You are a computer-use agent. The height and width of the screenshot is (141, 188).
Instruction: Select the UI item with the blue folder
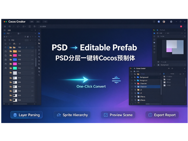tap(145, 93)
